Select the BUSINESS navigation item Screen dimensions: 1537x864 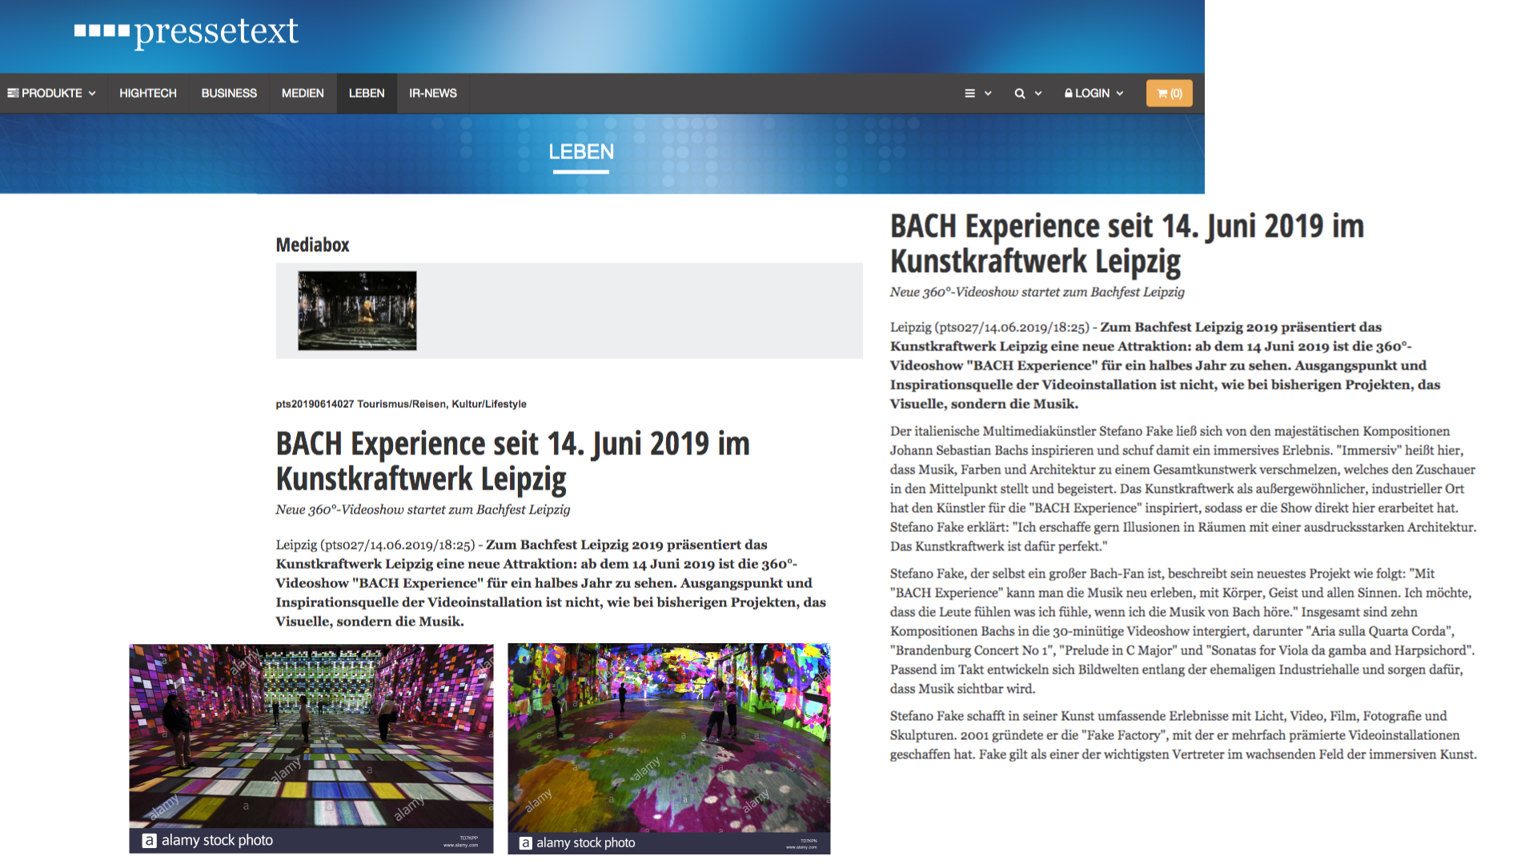(x=229, y=94)
